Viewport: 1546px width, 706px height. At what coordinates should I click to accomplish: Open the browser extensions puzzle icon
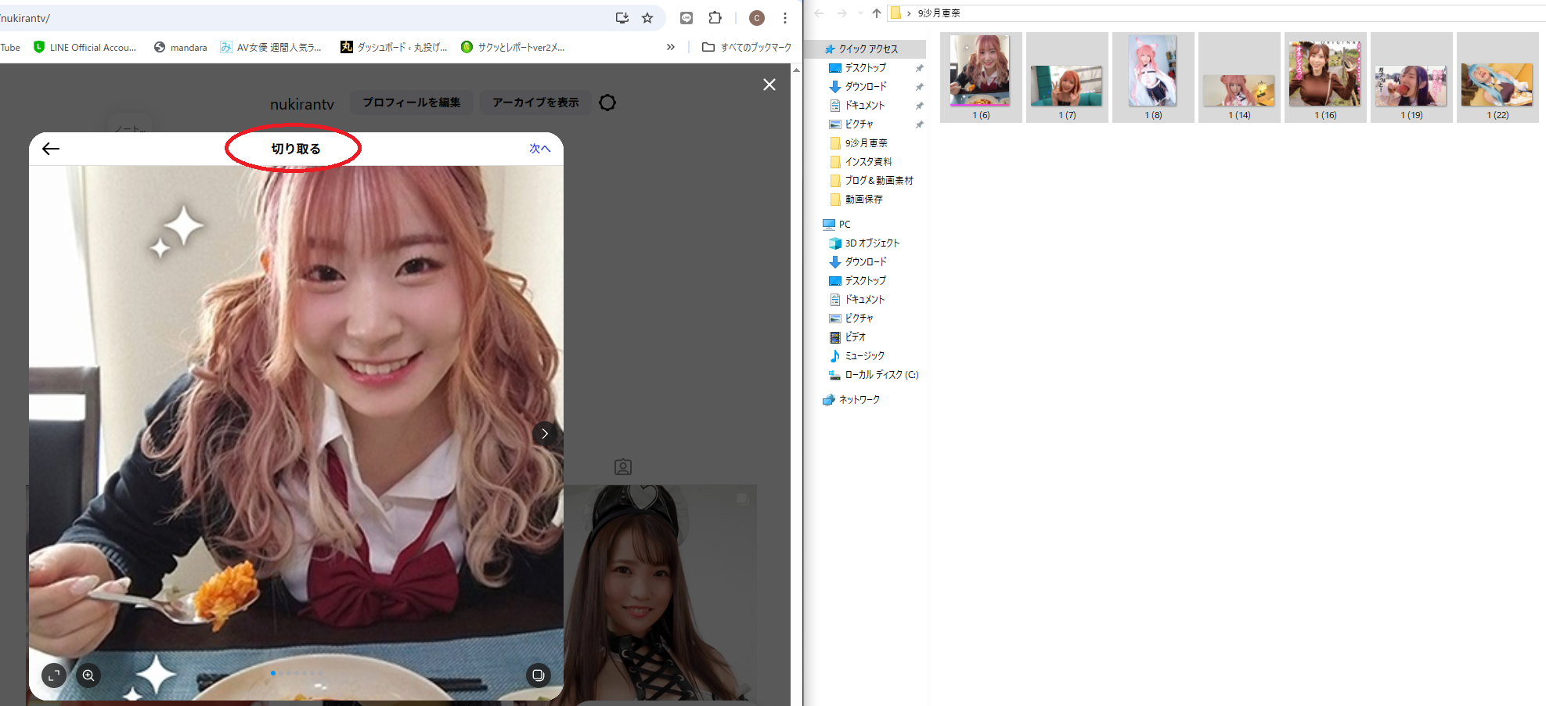coord(715,18)
